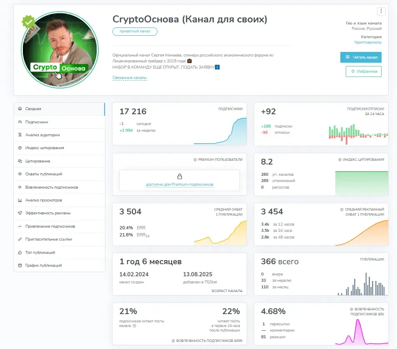Image resolution: width=397 pixels, height=349 pixels.
Task: Select Вовлеченность подписчиков menu item
Action: pos(59,187)
